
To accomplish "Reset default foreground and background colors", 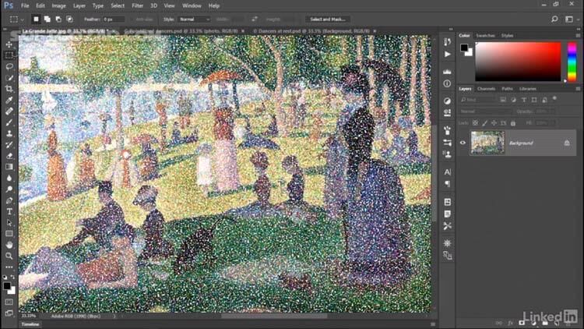I will 5,277.
